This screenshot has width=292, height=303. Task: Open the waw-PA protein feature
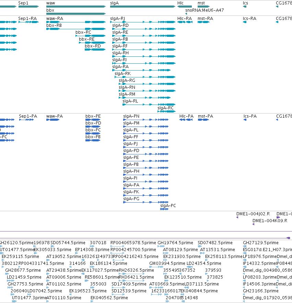53,120
